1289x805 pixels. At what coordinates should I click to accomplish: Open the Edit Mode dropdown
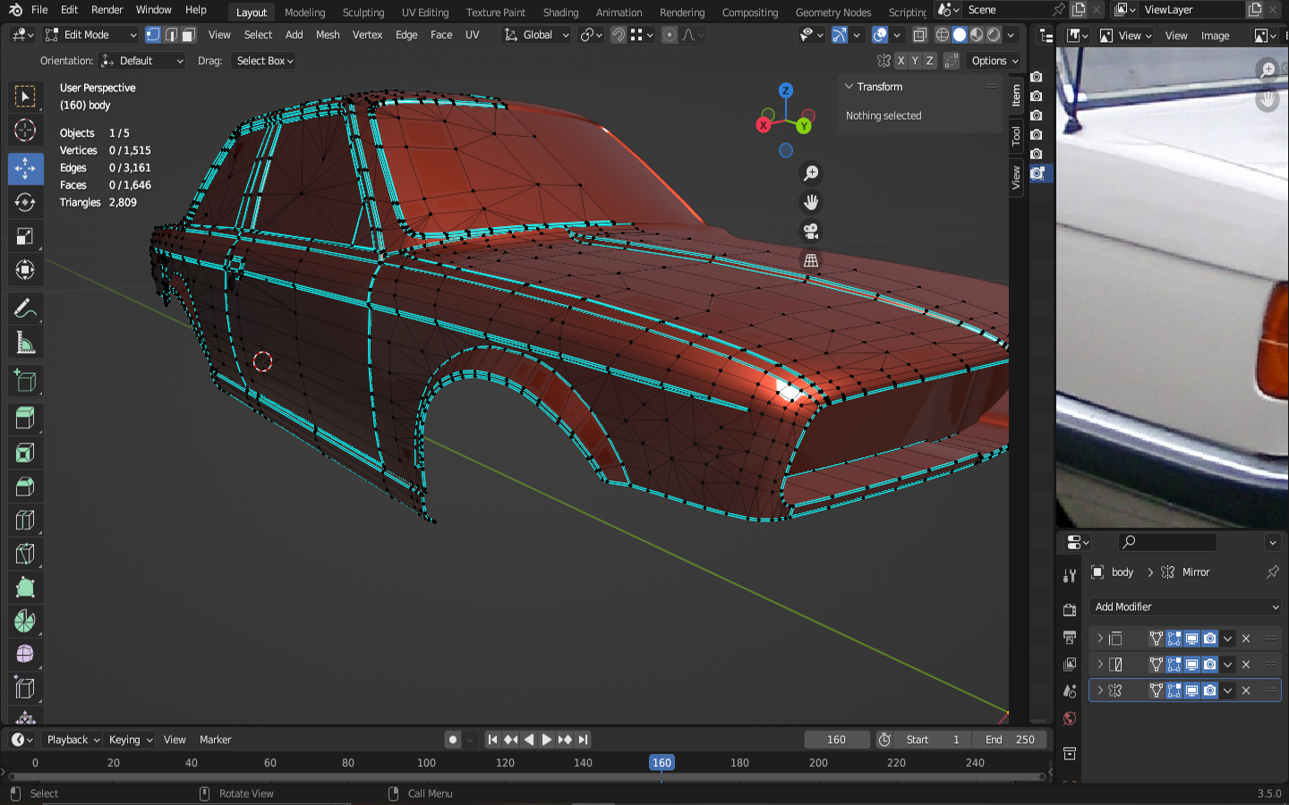tap(90, 35)
